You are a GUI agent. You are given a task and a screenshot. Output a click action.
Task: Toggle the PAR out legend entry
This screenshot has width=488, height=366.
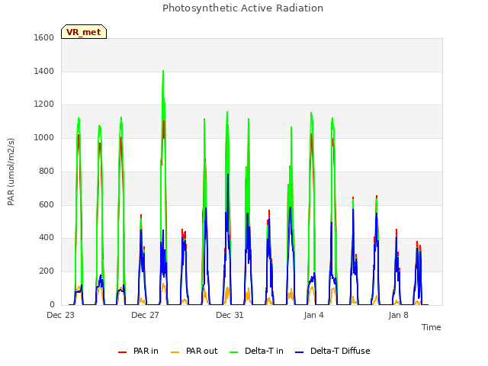194,351
